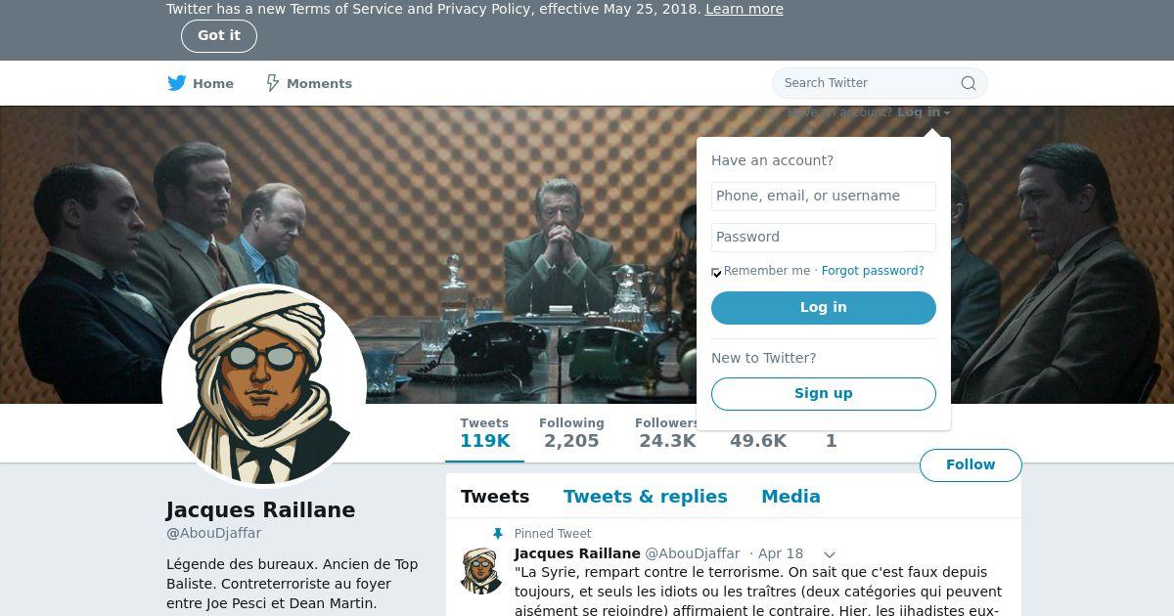This screenshot has height=616, width=1174.
Task: Click the search magnifier icon
Action: pos(969,83)
